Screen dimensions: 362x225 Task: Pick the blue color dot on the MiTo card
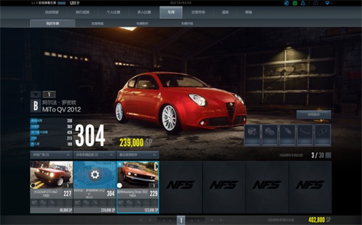(x=77, y=185)
